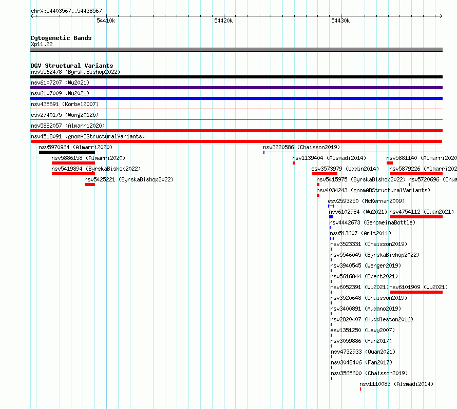Image resolution: width=457 pixels, height=409 pixels.
Task: Click the chrX:54403567..54438567 coordinate label
Action: (x=66, y=11)
